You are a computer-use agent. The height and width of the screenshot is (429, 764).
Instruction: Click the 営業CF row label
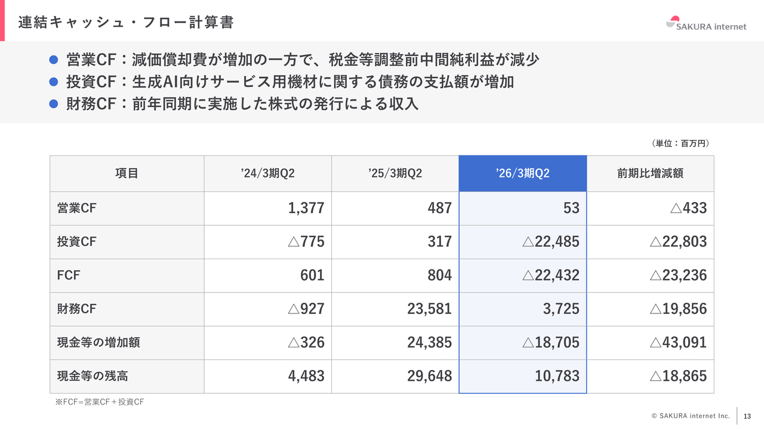click(77, 208)
